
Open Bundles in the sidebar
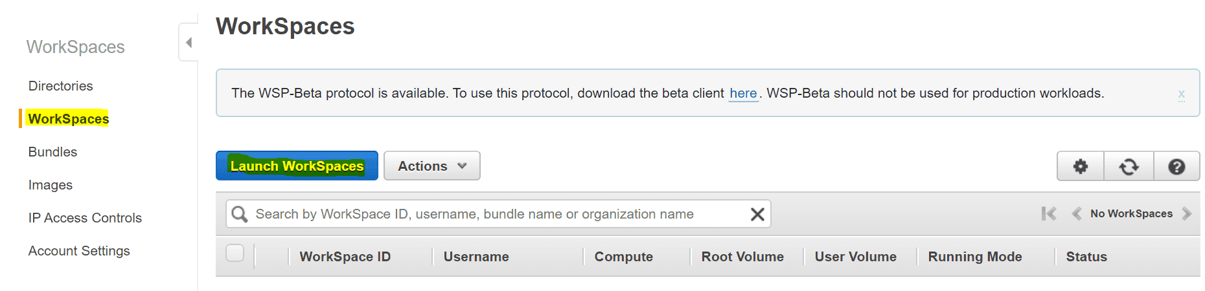coord(52,152)
